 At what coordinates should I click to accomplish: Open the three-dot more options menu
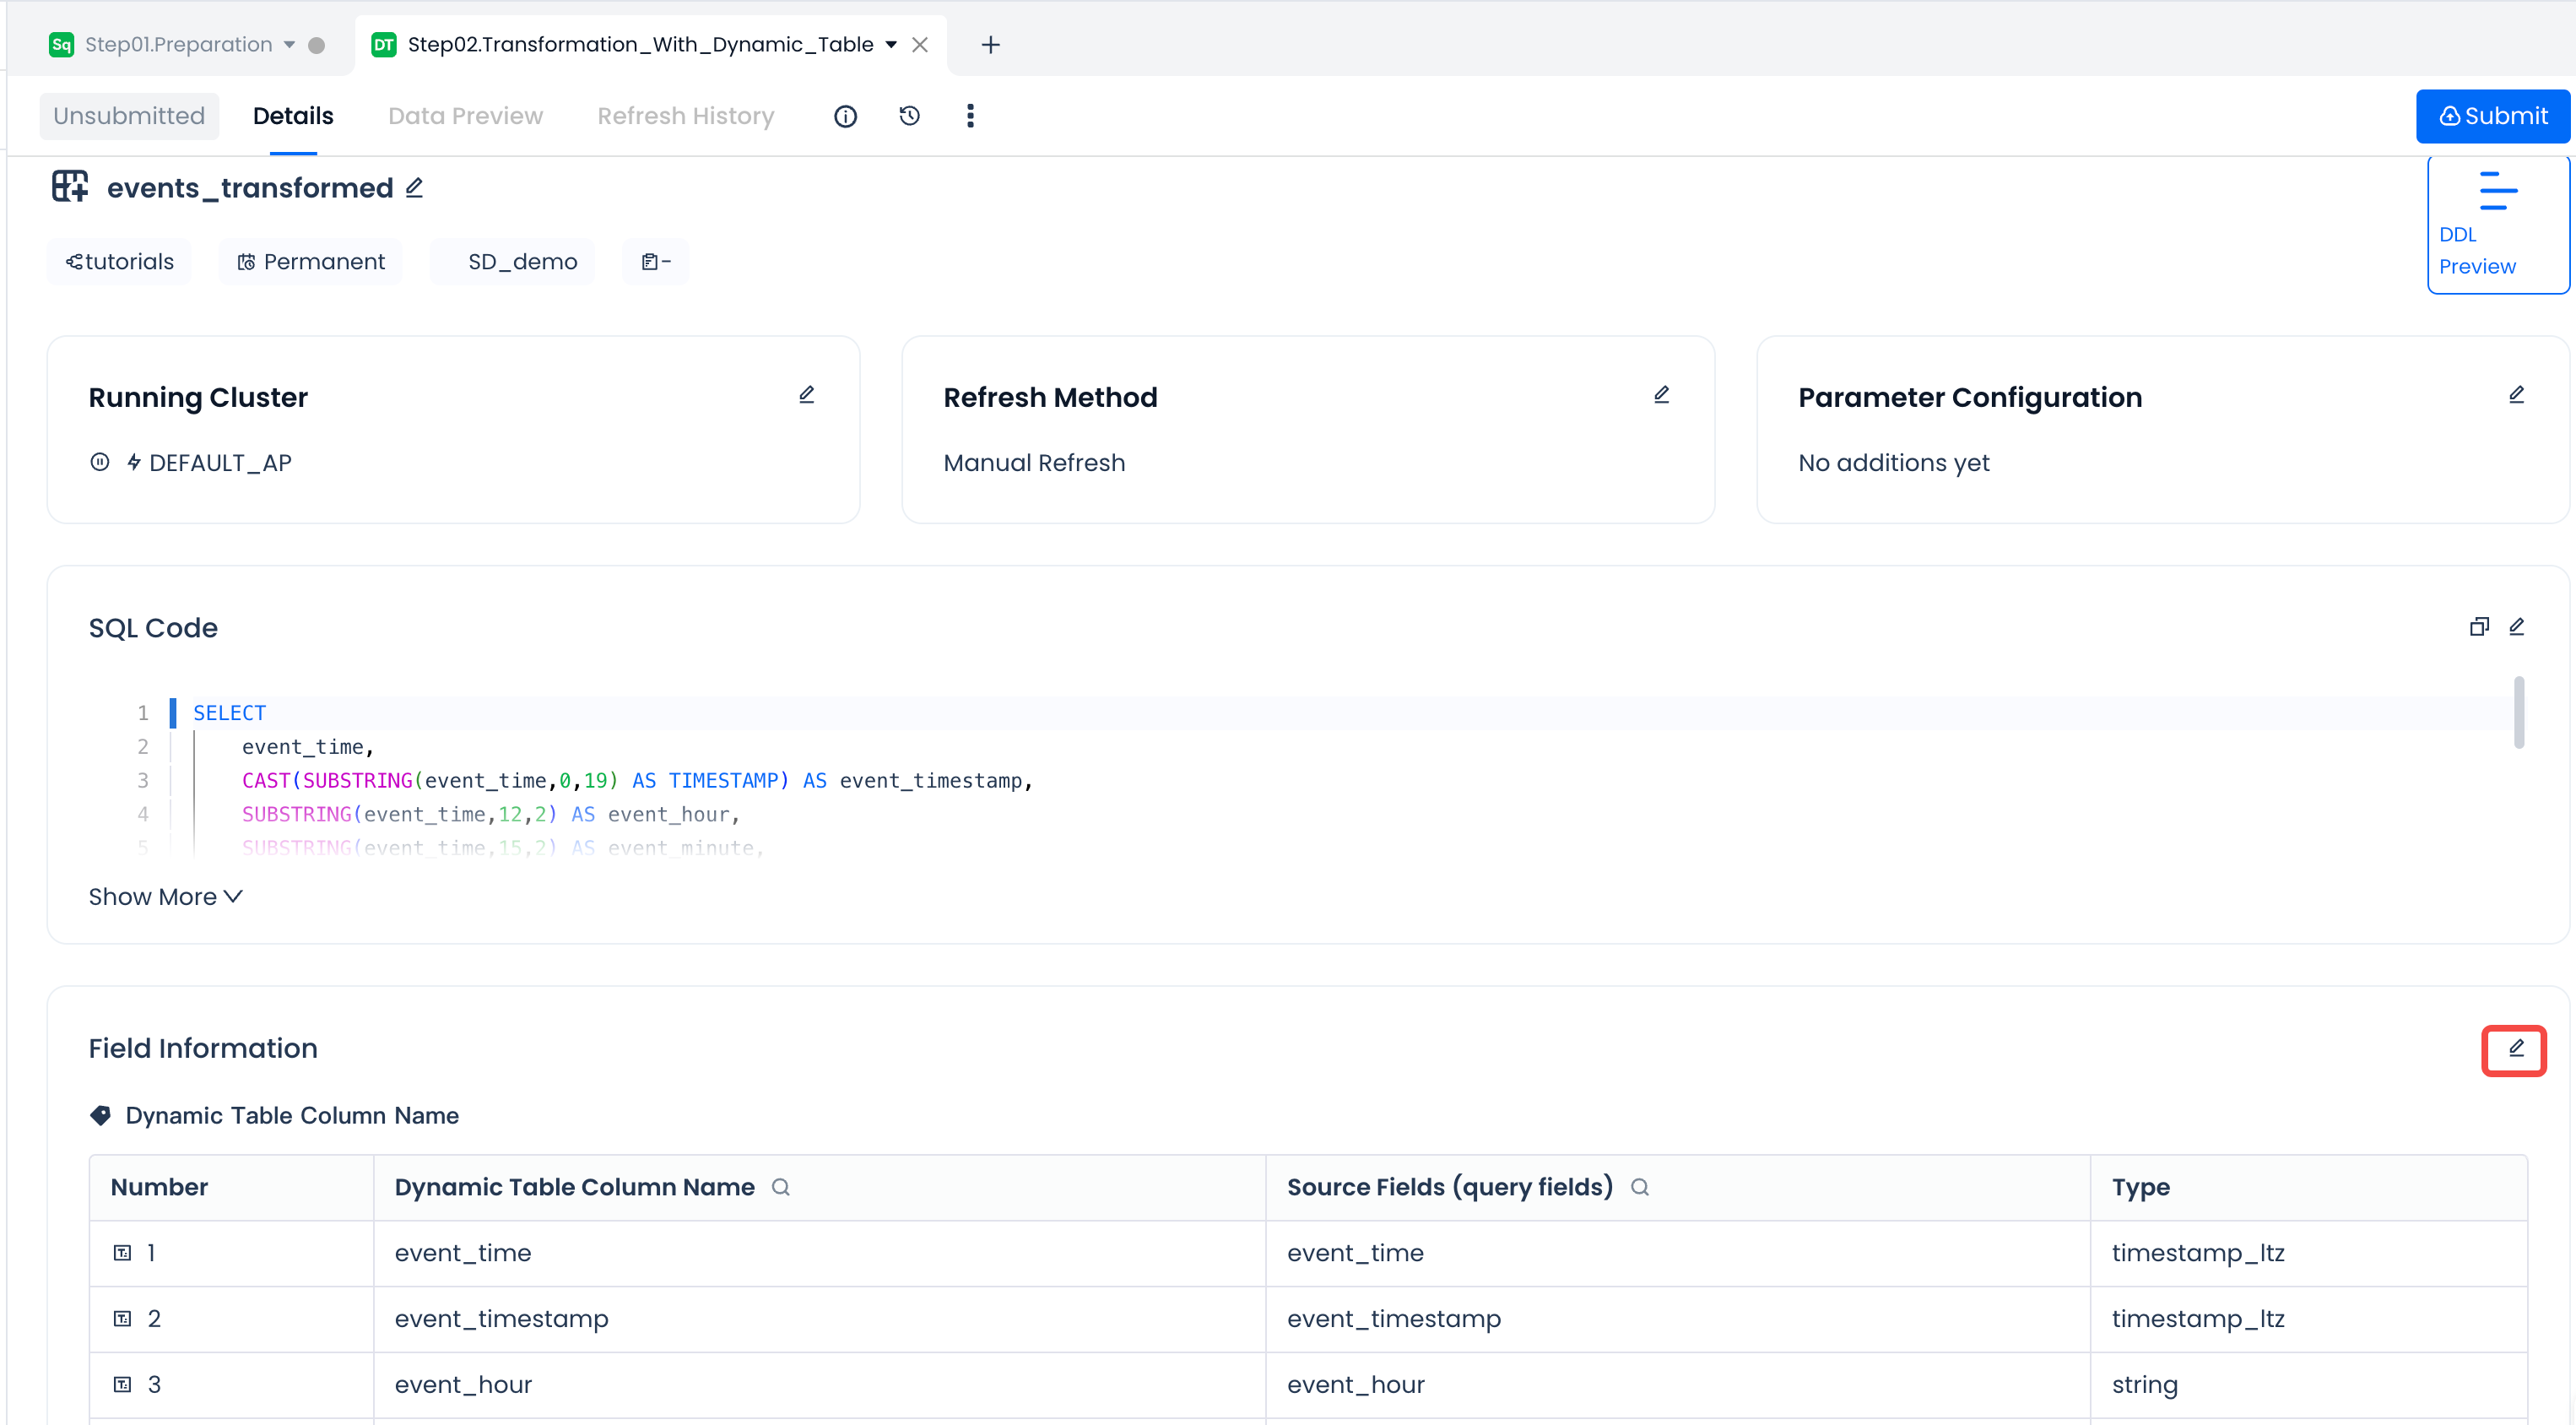point(970,116)
